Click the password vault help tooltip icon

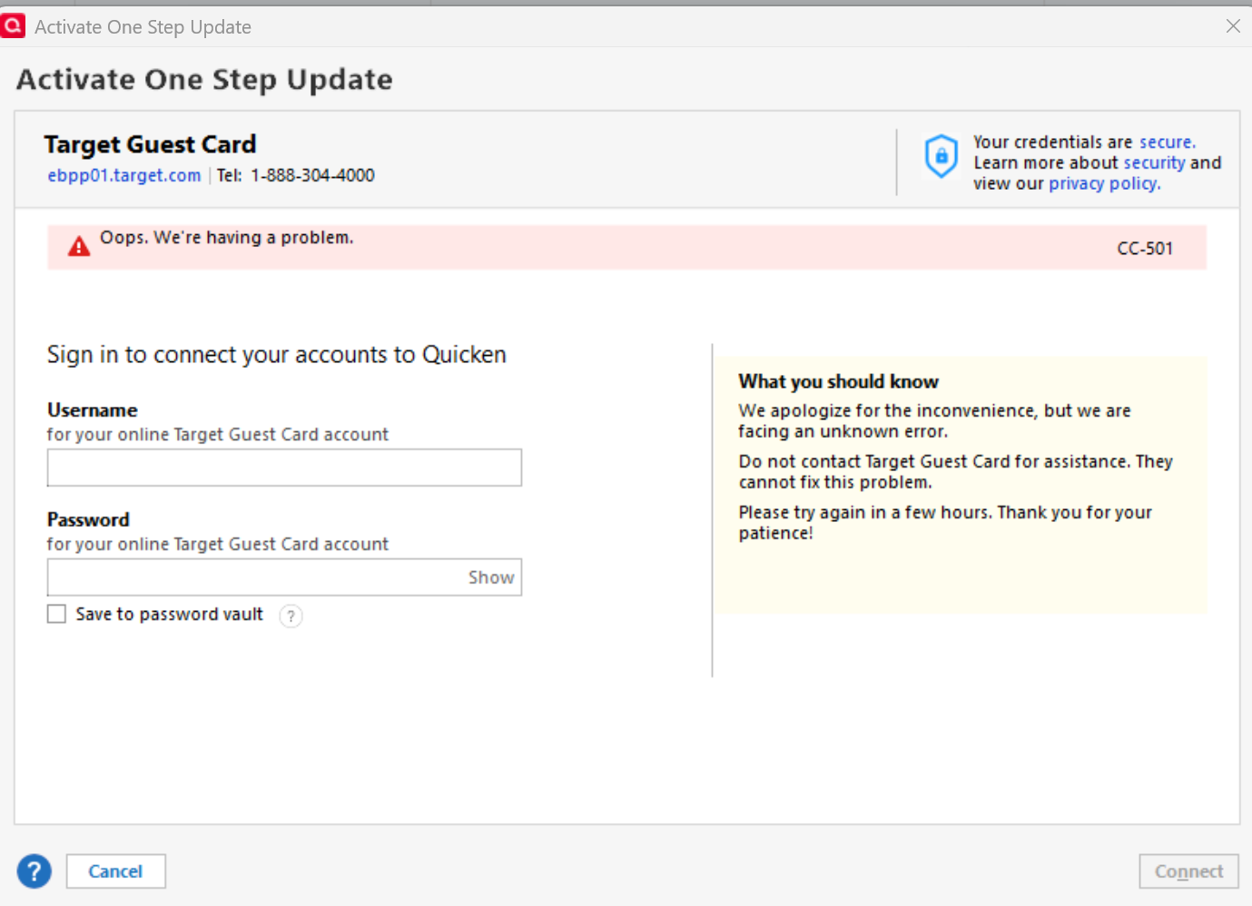291,616
